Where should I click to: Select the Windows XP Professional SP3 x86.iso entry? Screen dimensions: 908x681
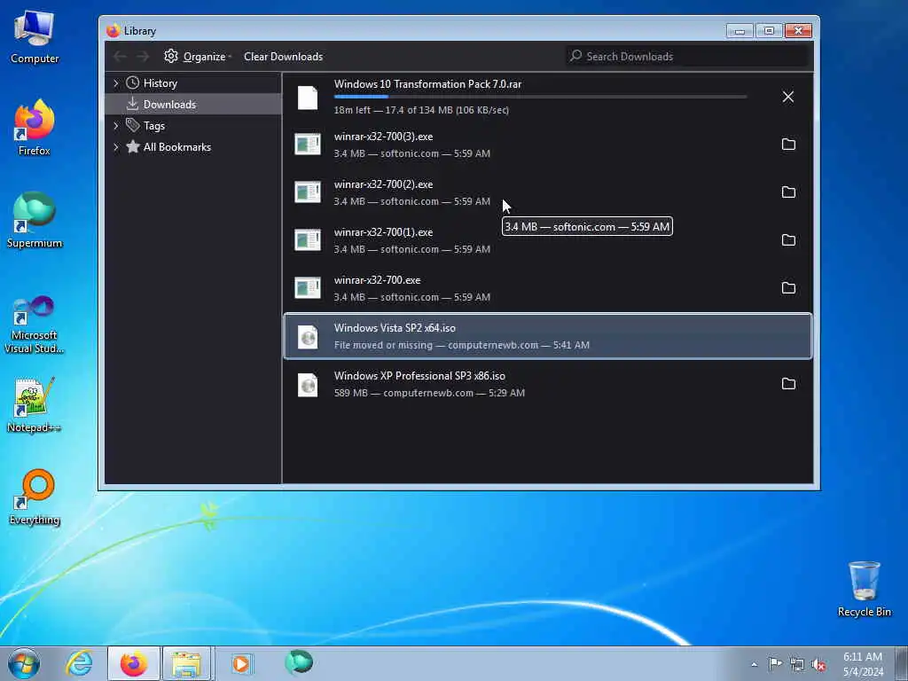548,385
